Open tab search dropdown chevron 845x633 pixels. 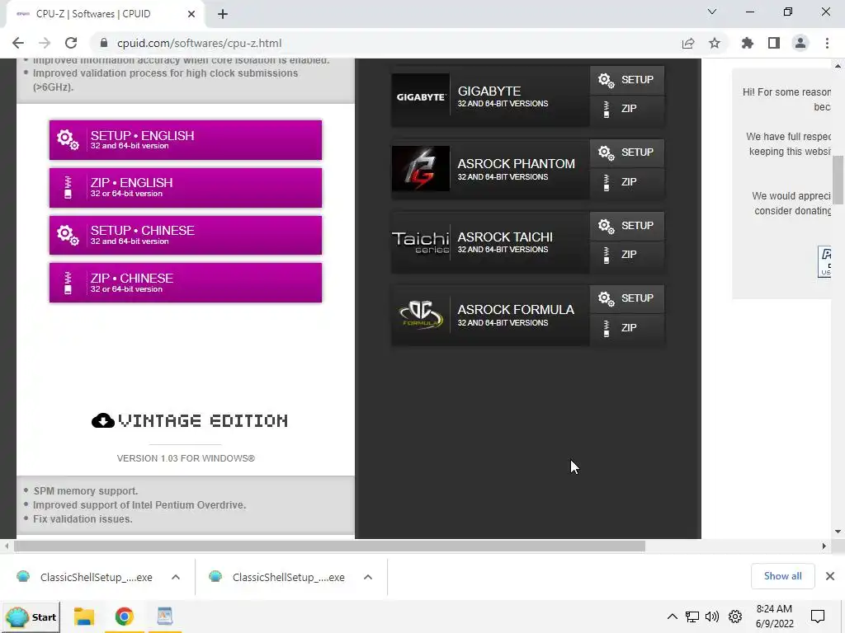pyautogui.click(x=712, y=12)
